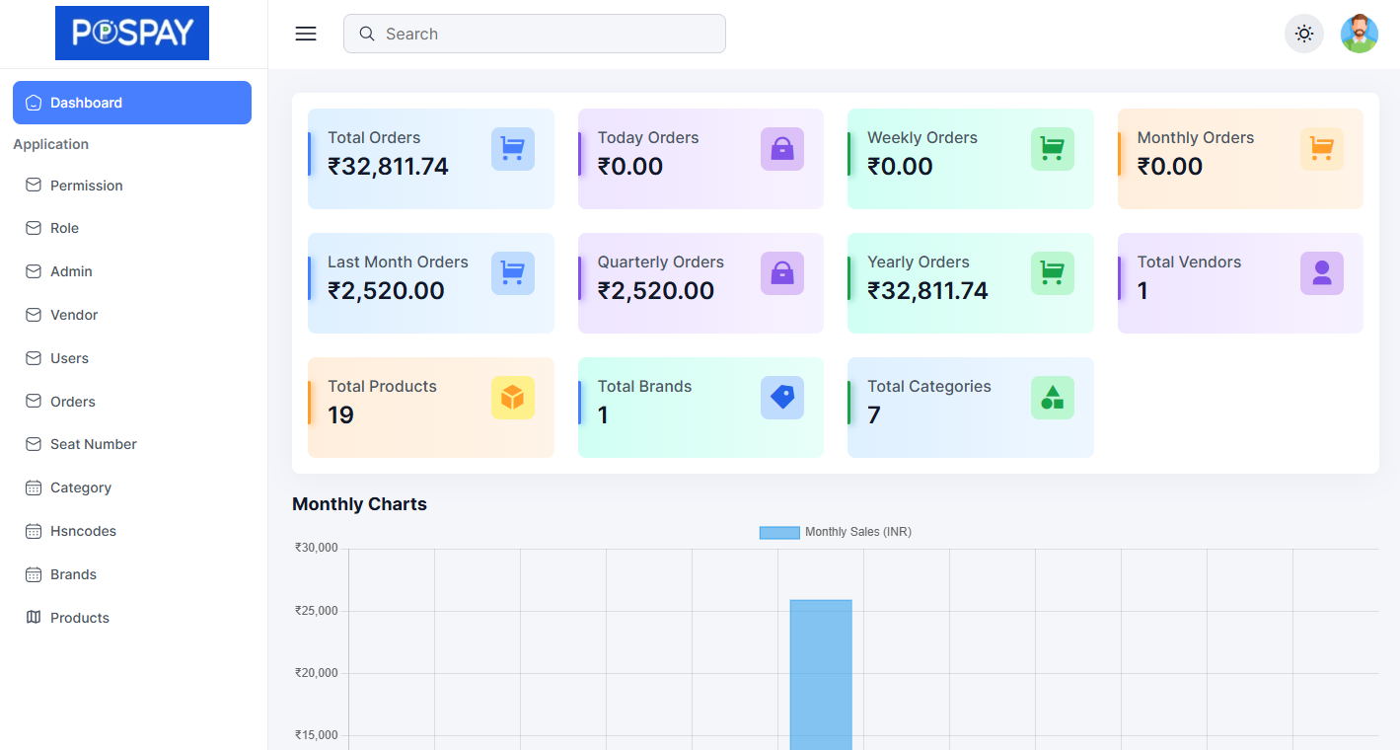Navigate to Hsncodes from sidebar

tap(83, 531)
